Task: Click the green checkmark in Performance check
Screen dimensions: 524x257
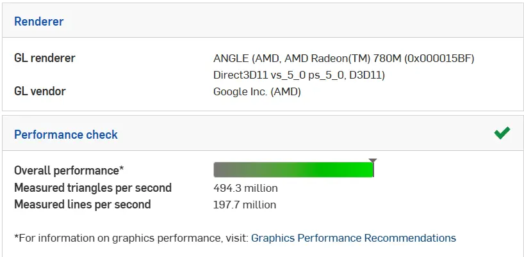Action: click(x=502, y=133)
